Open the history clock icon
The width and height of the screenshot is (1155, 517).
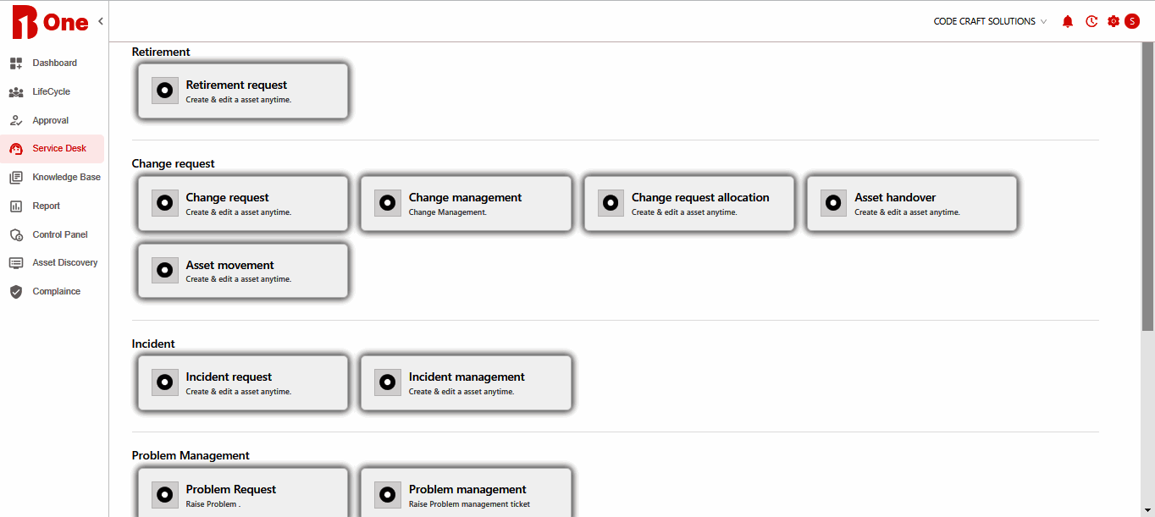point(1091,22)
